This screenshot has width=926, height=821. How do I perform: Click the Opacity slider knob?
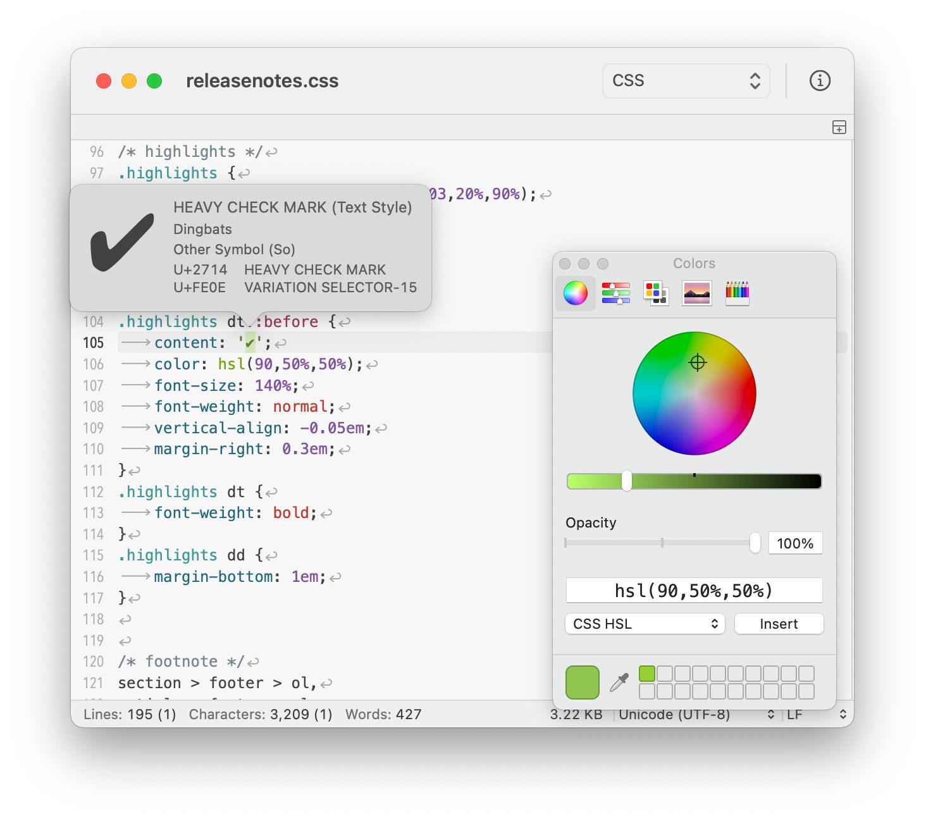[x=755, y=543]
